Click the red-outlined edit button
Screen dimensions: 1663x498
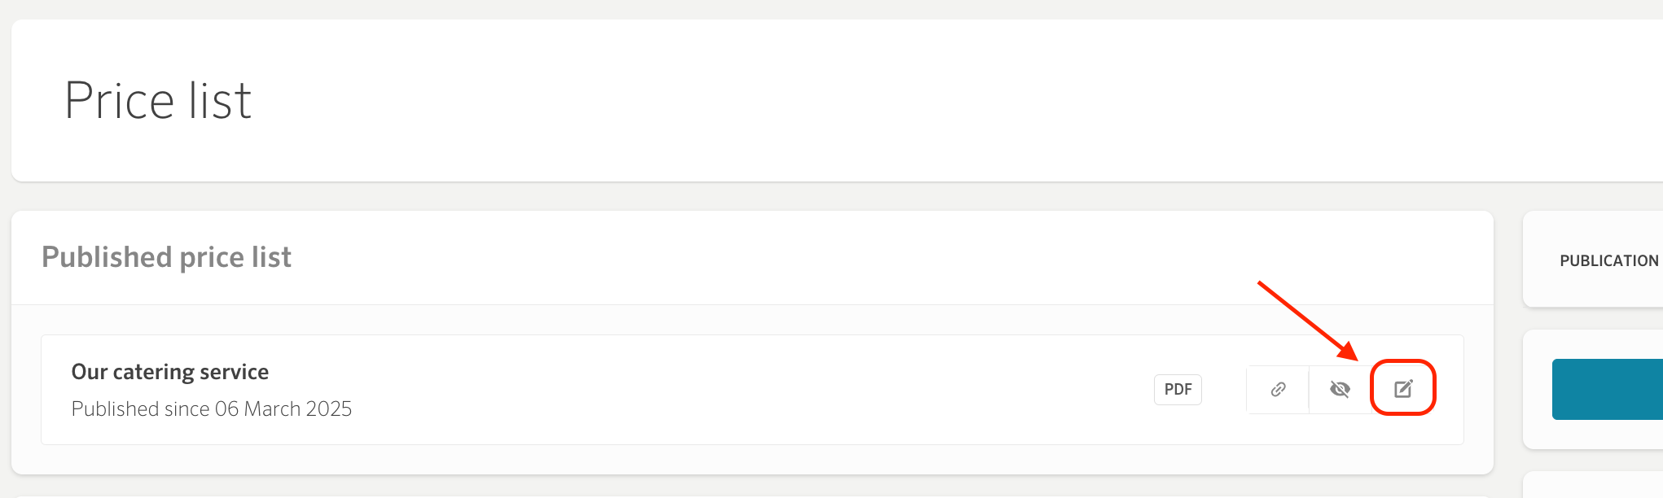pyautogui.click(x=1403, y=387)
